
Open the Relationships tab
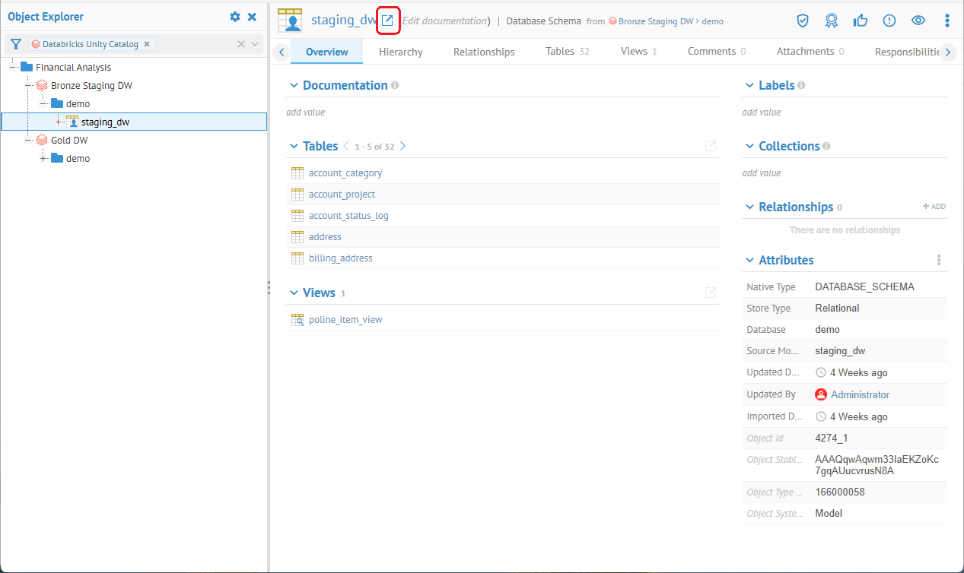tap(484, 52)
